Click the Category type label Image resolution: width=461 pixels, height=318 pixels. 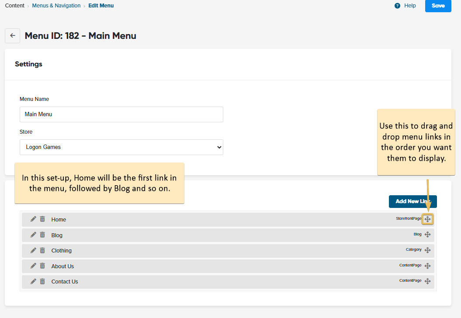pyautogui.click(x=414, y=249)
